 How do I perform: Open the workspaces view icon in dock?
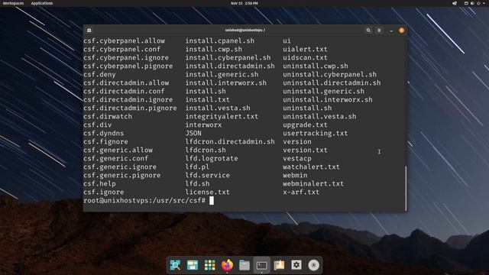[193, 265]
